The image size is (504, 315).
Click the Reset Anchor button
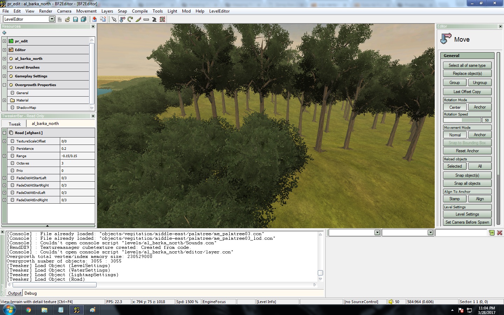pos(467,151)
